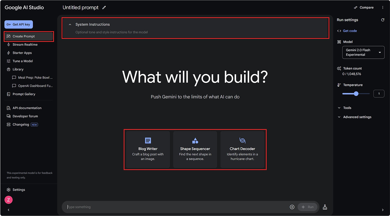The image size is (390, 216).
Task: Click the Run button
Action: click(307, 207)
